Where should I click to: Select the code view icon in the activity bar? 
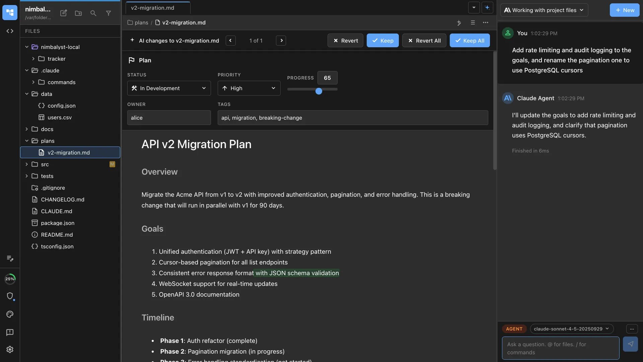10,31
